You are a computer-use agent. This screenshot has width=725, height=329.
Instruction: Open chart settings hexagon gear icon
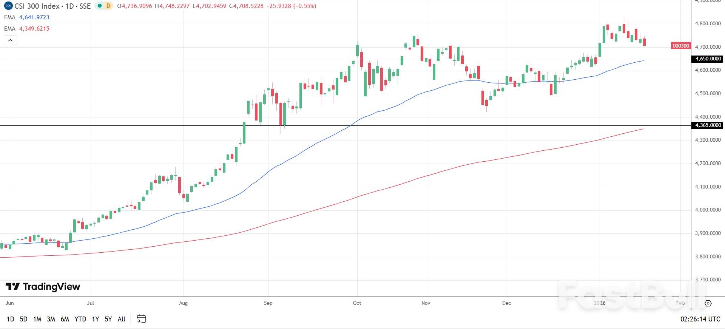(x=708, y=303)
